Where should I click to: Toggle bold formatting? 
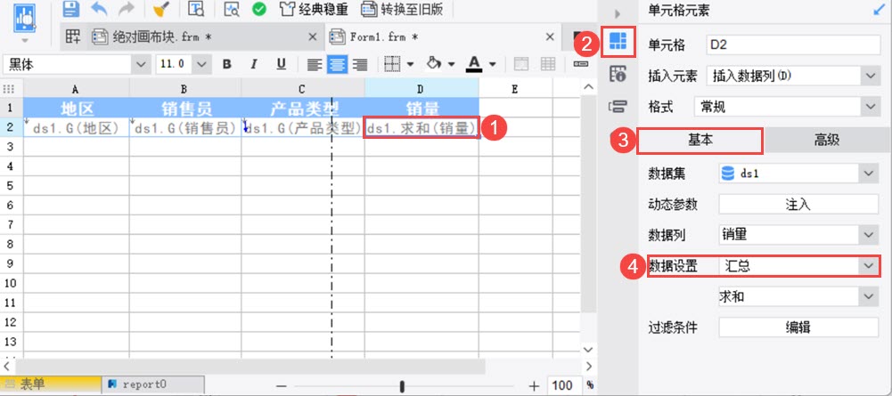pyautogui.click(x=227, y=64)
